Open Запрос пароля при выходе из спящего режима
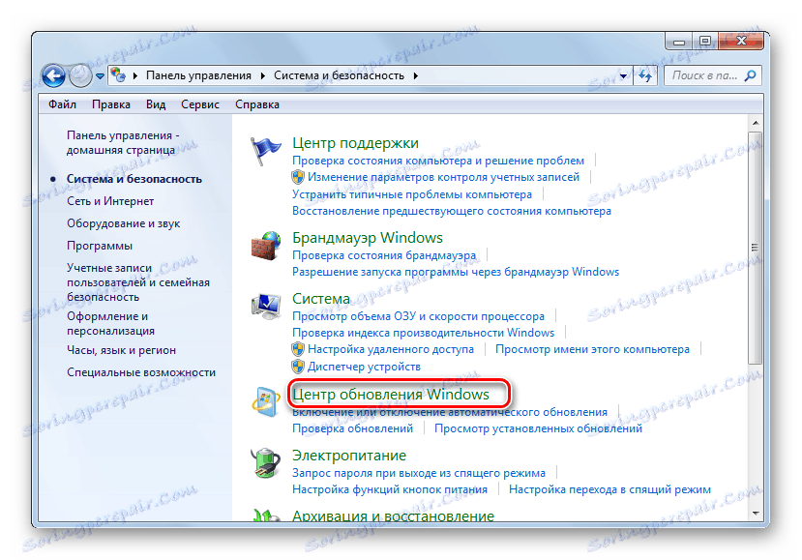 point(418,473)
